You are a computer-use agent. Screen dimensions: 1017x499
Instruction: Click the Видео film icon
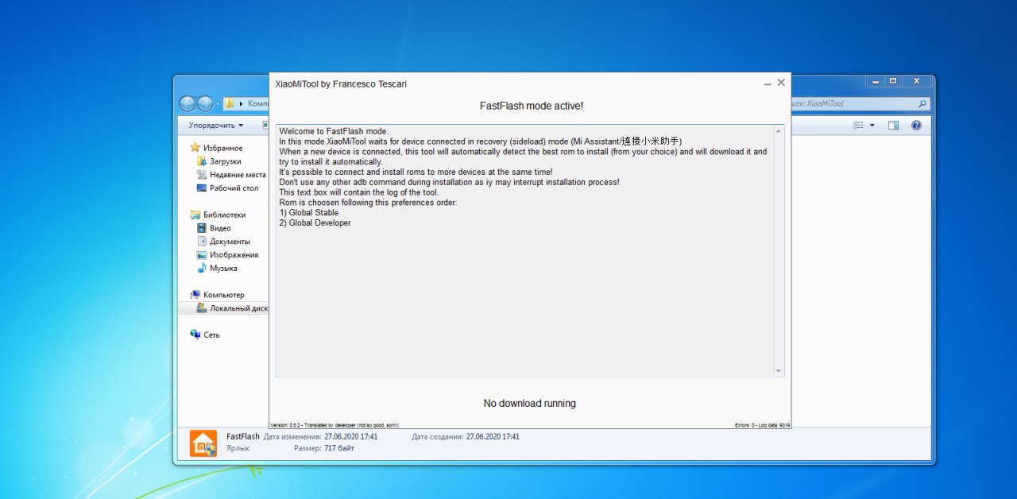[202, 228]
